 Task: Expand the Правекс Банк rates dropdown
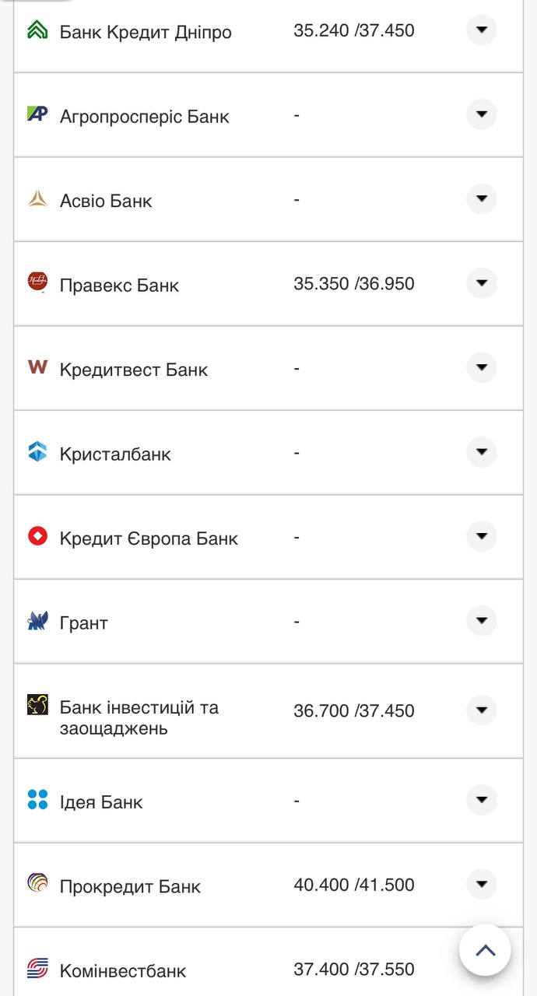481,283
